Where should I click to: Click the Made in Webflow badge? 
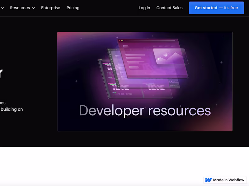pyautogui.click(x=225, y=180)
